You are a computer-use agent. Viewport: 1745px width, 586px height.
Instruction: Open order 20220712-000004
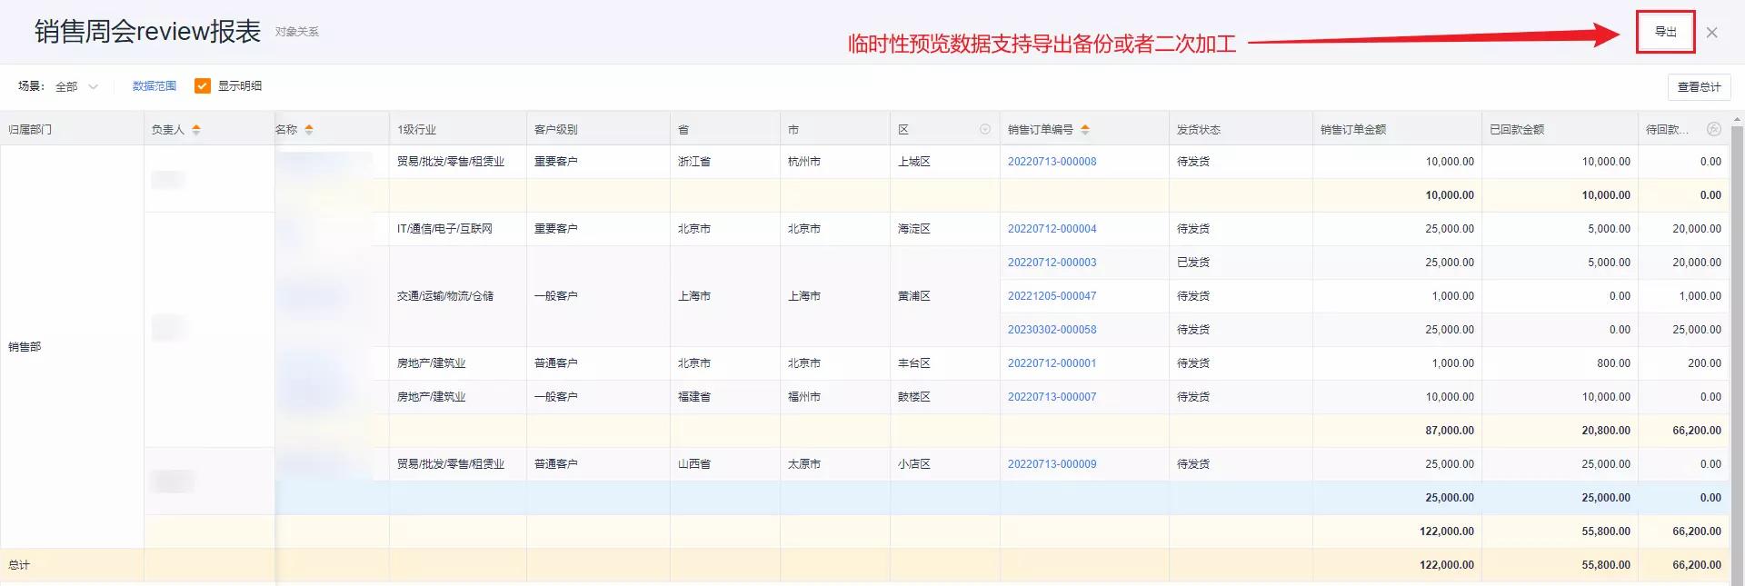point(1052,229)
